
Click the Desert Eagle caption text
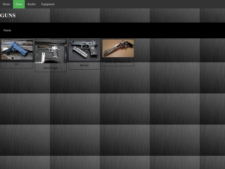(x=50, y=68)
